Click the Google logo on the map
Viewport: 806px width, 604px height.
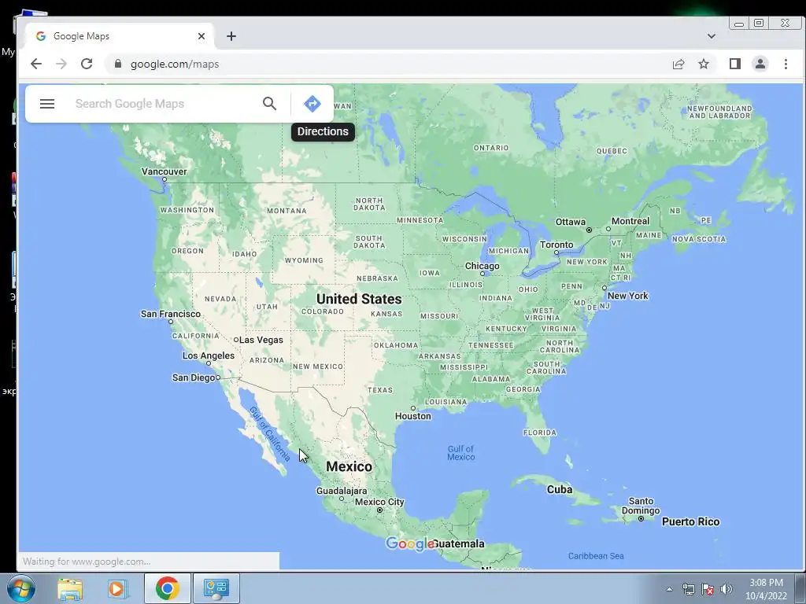click(x=409, y=544)
